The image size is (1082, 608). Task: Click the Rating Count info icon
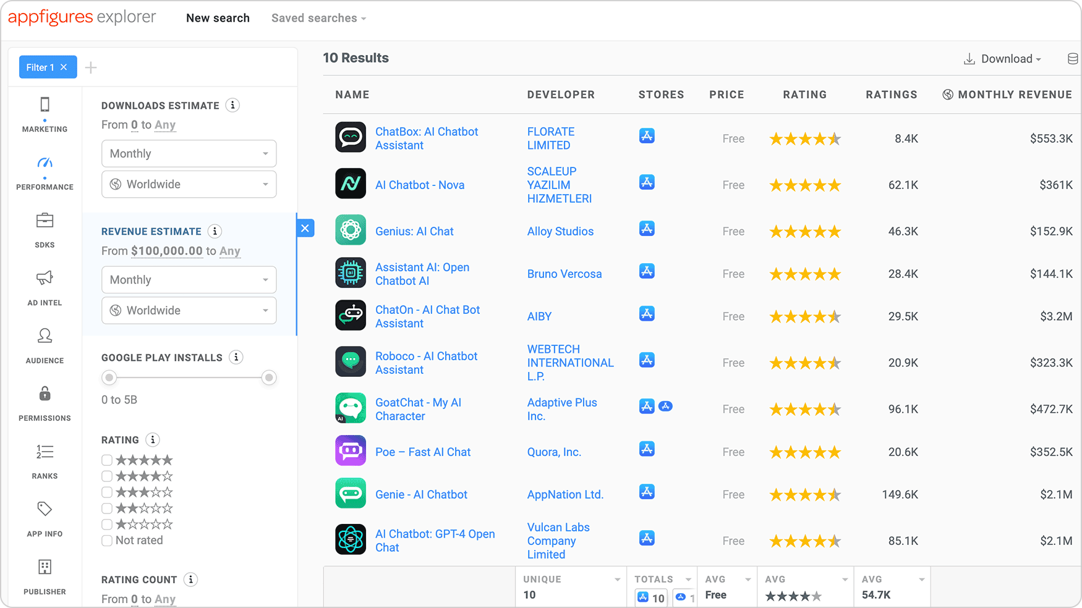(x=190, y=580)
